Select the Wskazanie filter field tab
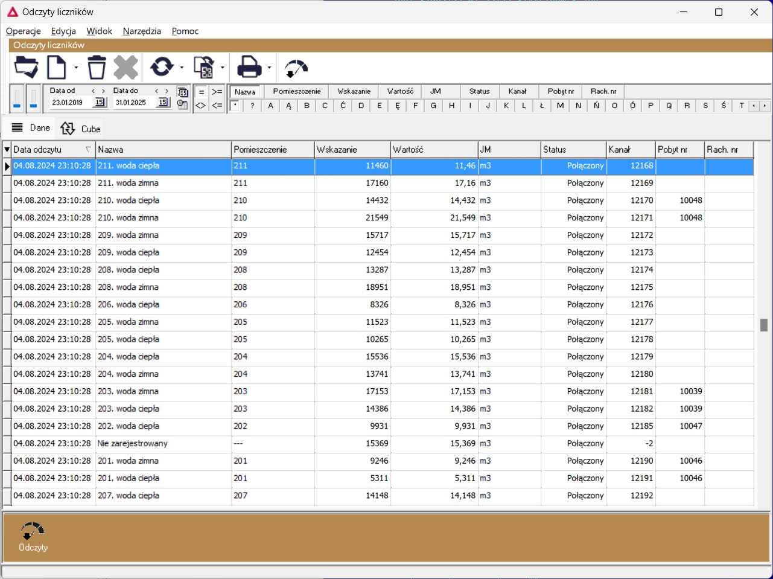 [x=354, y=91]
